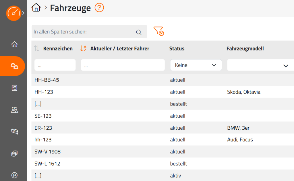Image resolution: width=294 pixels, height=181 pixels.
Task: Open the help question mark icon
Action: [99, 8]
